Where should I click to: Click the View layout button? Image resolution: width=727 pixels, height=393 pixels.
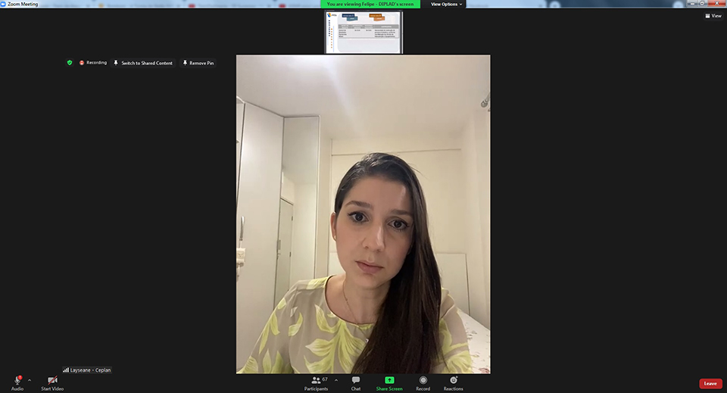(713, 15)
